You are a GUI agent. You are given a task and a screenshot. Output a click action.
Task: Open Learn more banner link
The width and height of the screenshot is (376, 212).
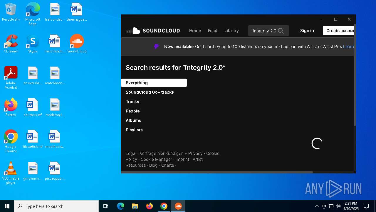348,47
